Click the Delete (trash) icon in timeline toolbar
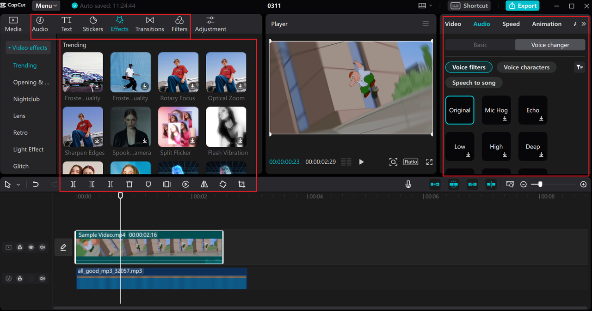This screenshot has width=592, height=311. (x=129, y=184)
